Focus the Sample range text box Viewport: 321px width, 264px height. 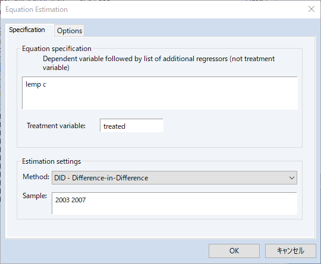[x=174, y=203]
